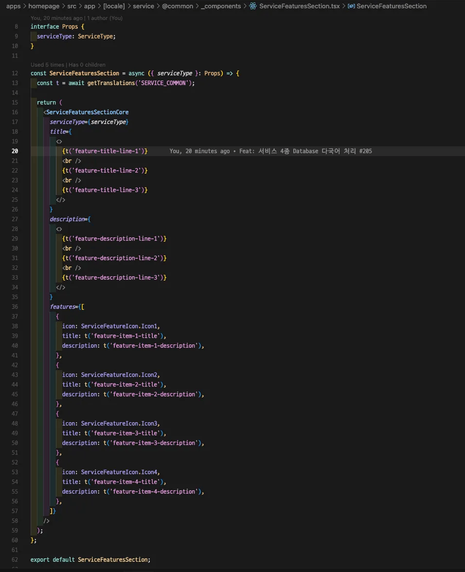Click the 'service' breadcrumb segment

143,6
